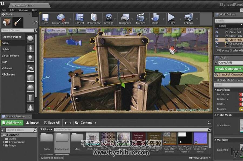Select the purple normal map thumbnail
Image resolution: width=243 pixels, height=161 pixels.
tap(200, 138)
